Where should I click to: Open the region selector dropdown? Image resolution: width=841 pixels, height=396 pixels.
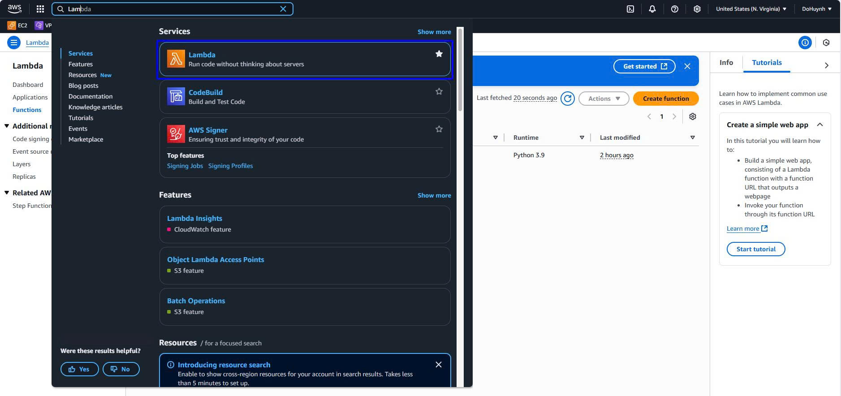(751, 9)
